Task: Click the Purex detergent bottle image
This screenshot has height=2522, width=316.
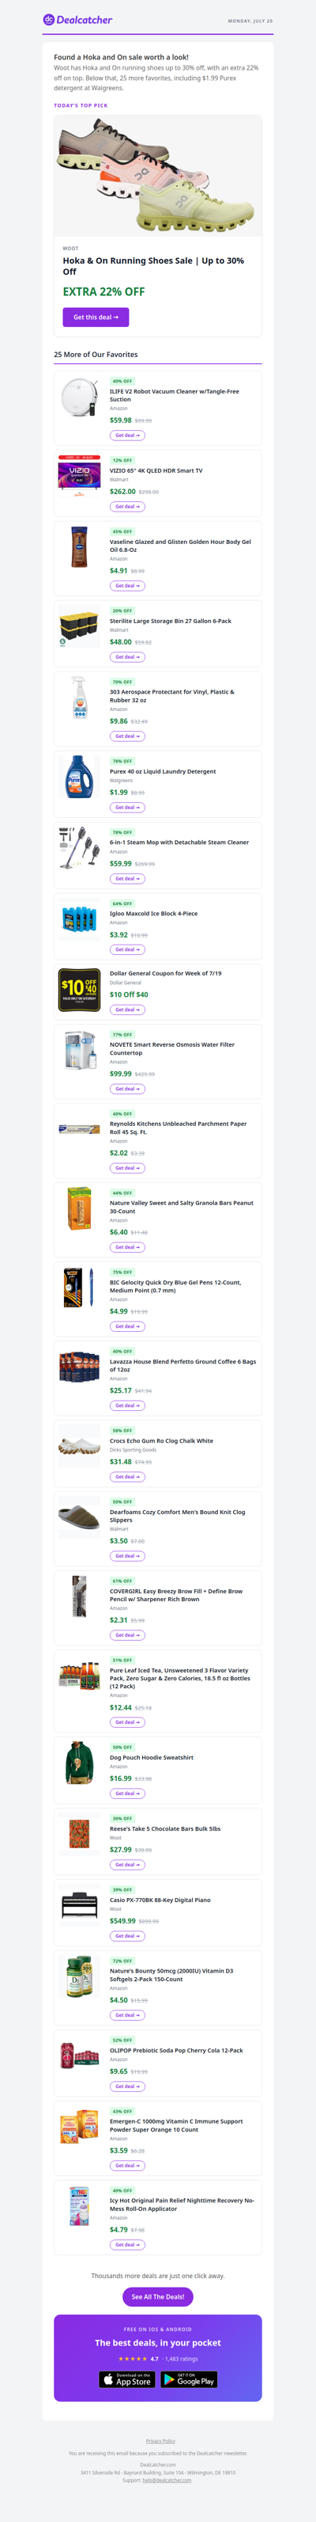Action: pyautogui.click(x=79, y=776)
